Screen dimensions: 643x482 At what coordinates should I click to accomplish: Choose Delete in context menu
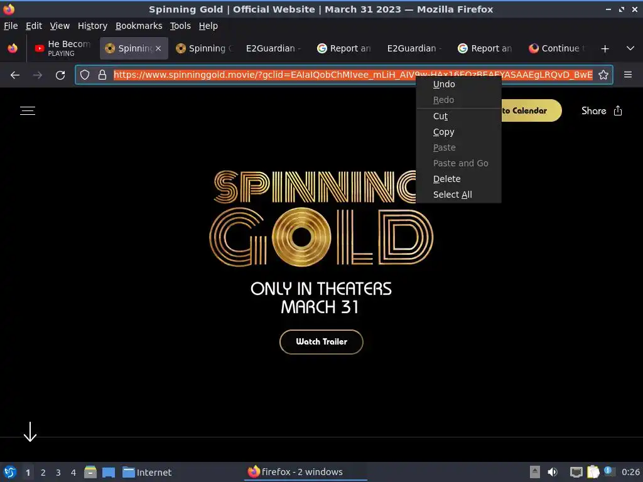pyautogui.click(x=458, y=179)
